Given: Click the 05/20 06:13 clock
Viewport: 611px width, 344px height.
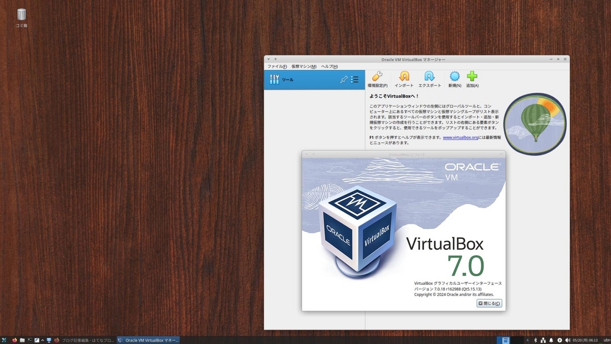Looking at the screenshot, I should click(x=585, y=340).
